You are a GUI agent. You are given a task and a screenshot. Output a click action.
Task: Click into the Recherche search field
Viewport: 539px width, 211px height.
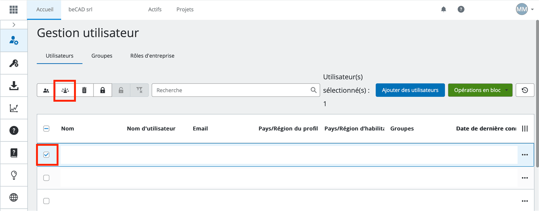tap(236, 90)
